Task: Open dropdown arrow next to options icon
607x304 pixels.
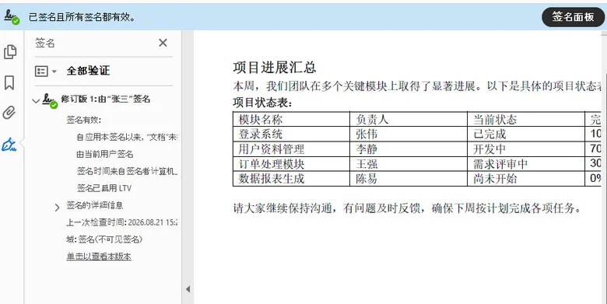Action: (x=54, y=72)
